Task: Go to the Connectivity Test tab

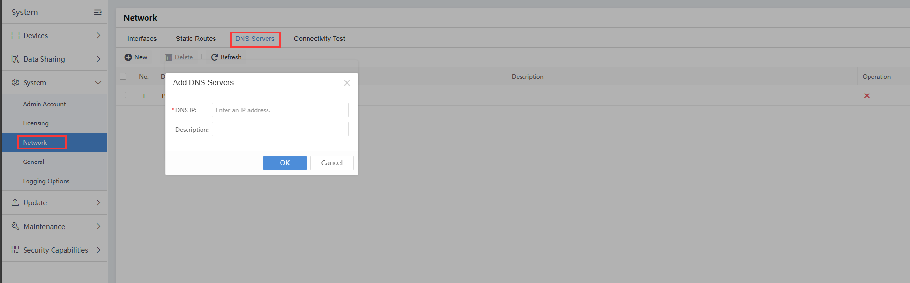Action: 320,39
